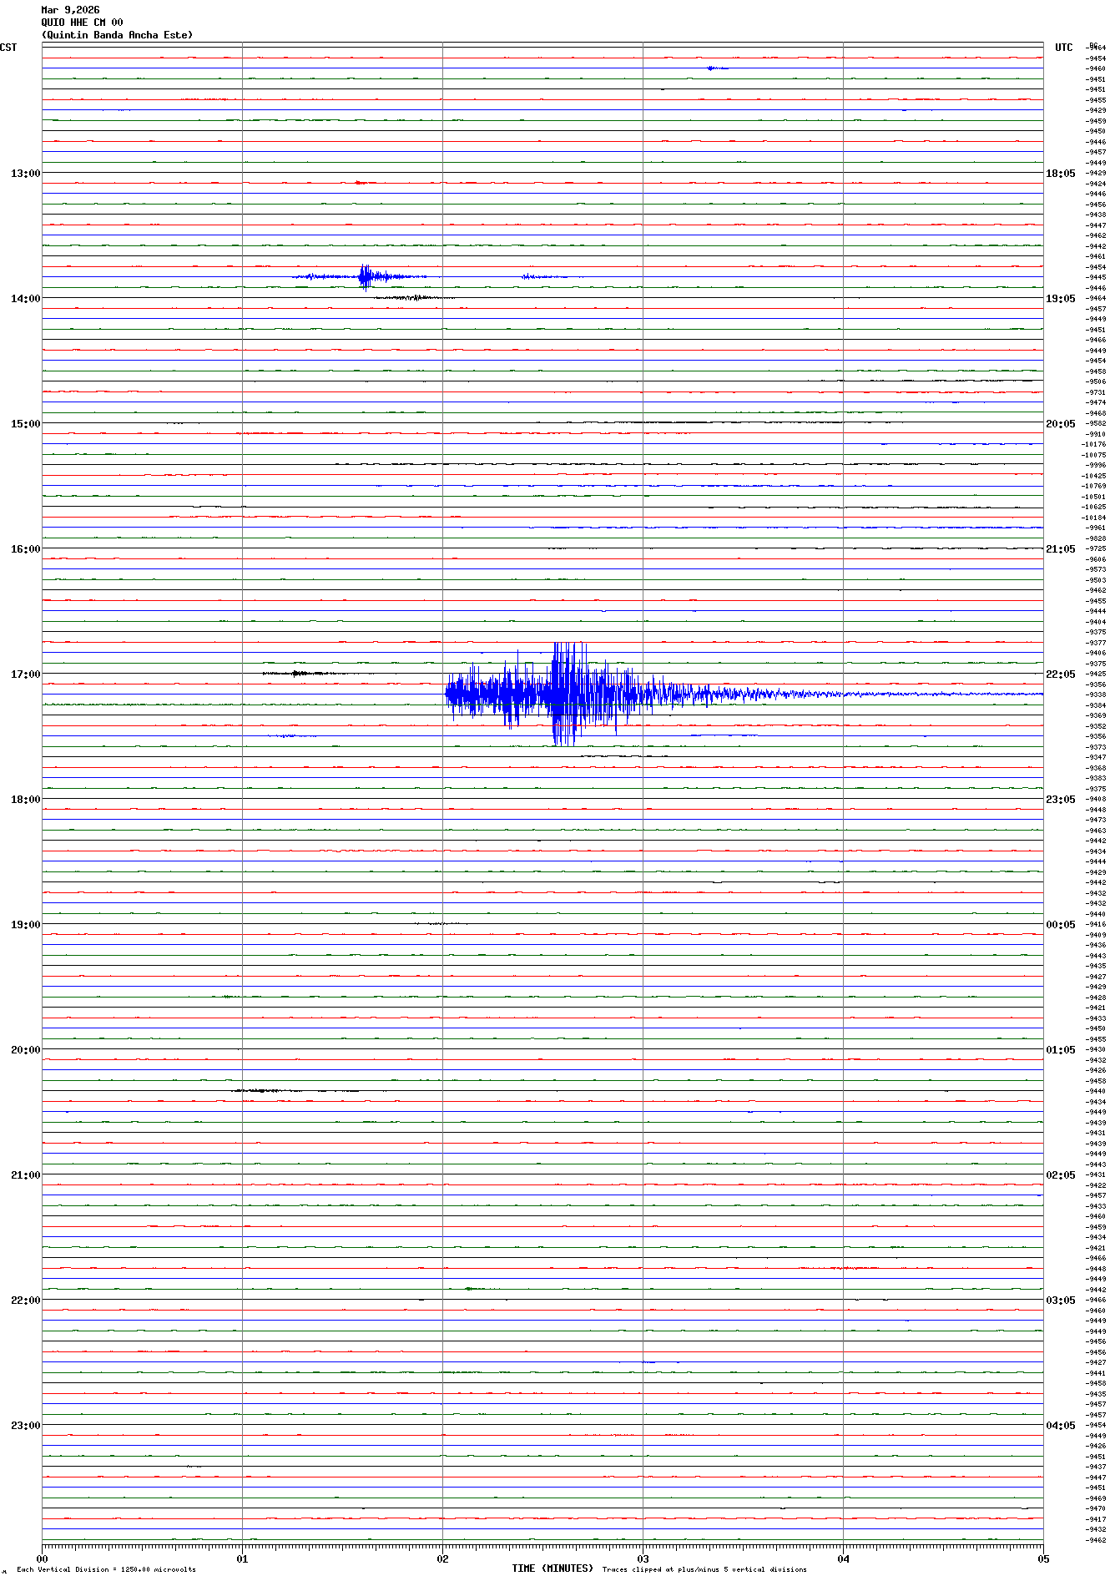Select the 23:00 CST time marker

[25, 1426]
